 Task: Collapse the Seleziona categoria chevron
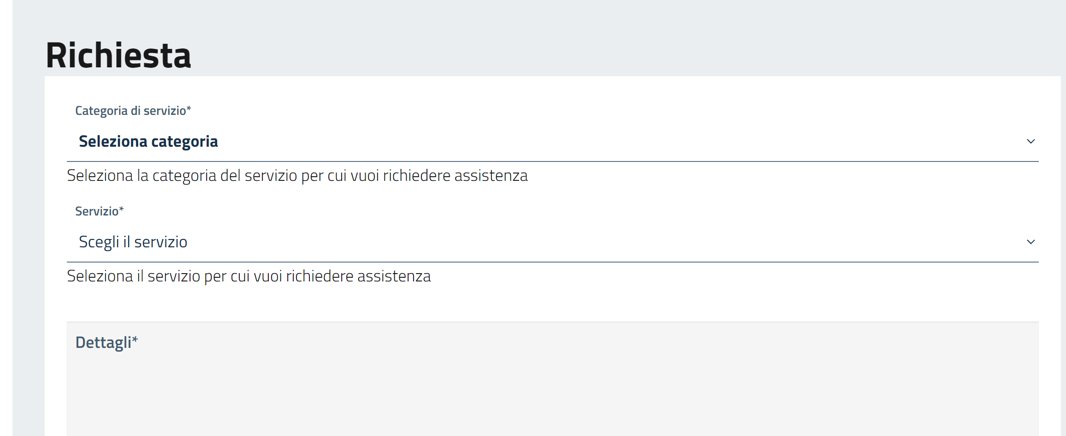point(1032,141)
